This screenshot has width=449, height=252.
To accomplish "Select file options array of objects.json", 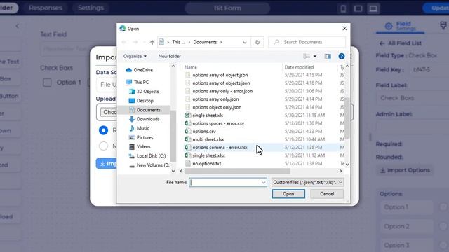I will 217,83.
